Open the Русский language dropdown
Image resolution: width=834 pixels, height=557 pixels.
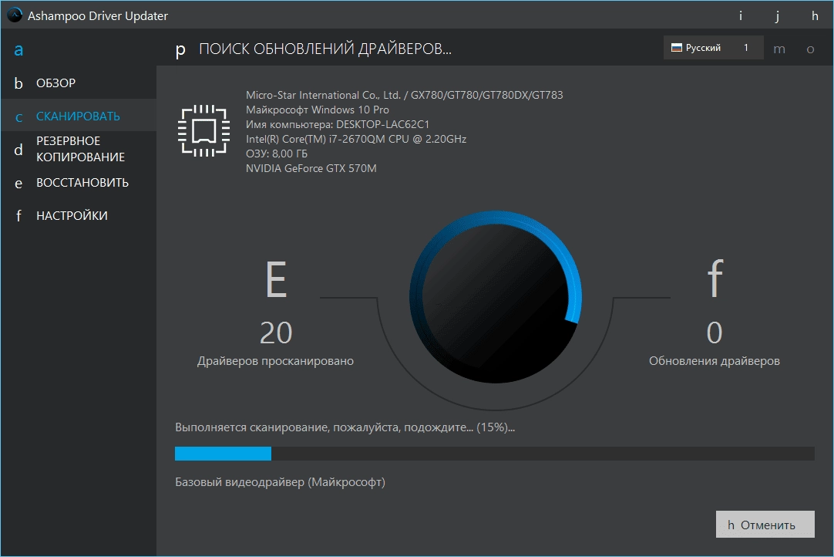(x=713, y=47)
